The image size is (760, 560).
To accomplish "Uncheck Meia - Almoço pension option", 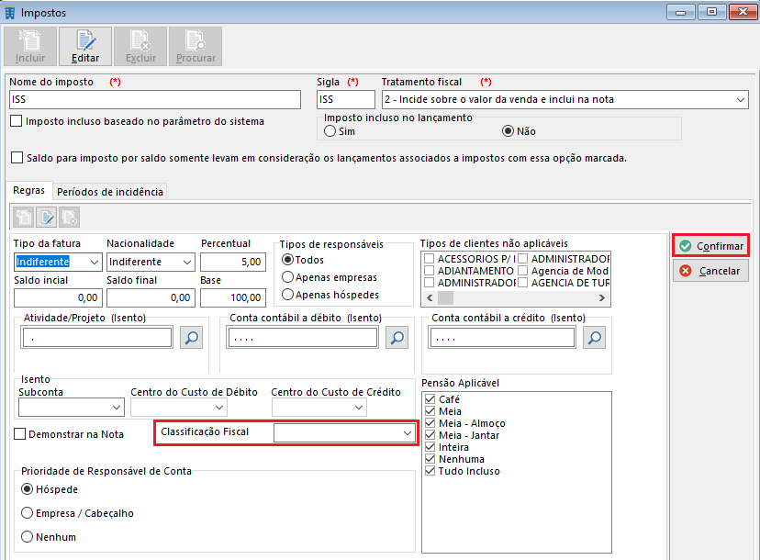I will click(x=430, y=423).
